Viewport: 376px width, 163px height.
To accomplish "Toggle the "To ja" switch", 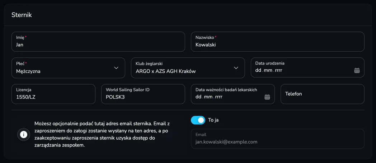I will pos(198,120).
